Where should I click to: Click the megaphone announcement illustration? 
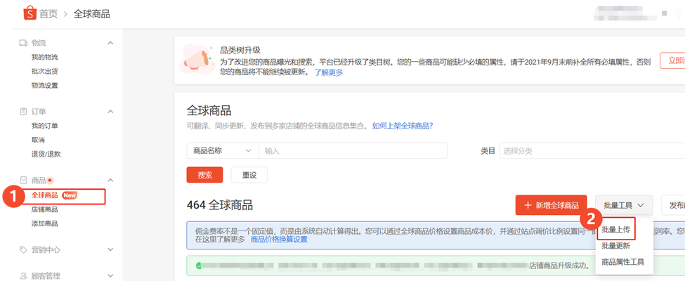click(x=198, y=60)
